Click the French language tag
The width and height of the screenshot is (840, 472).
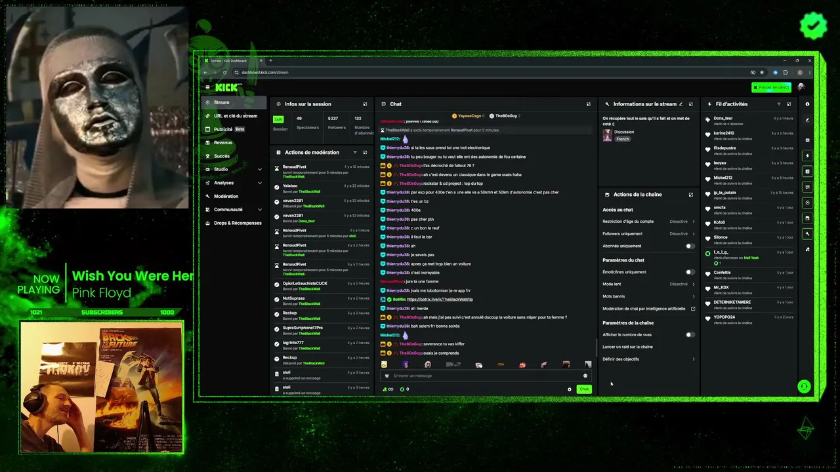[x=623, y=139]
